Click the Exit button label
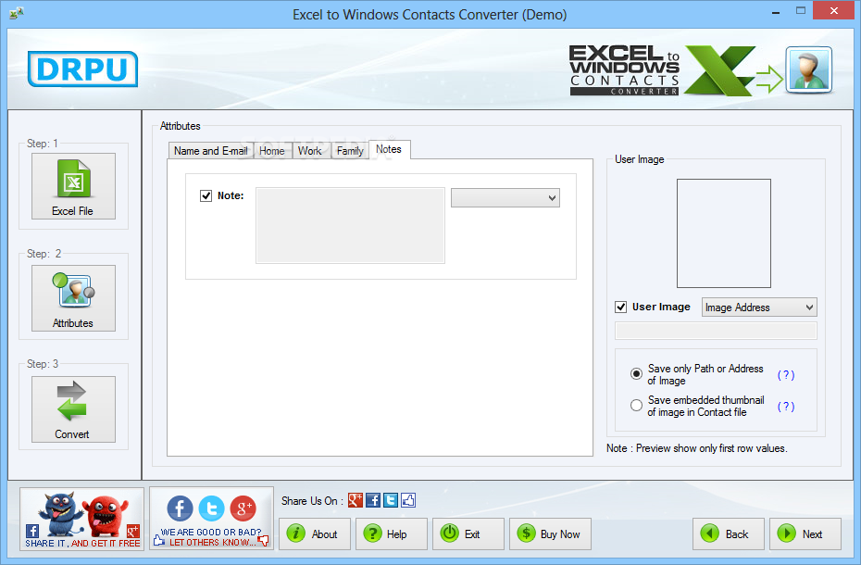Screen dimensions: 861x565 tap(472, 534)
